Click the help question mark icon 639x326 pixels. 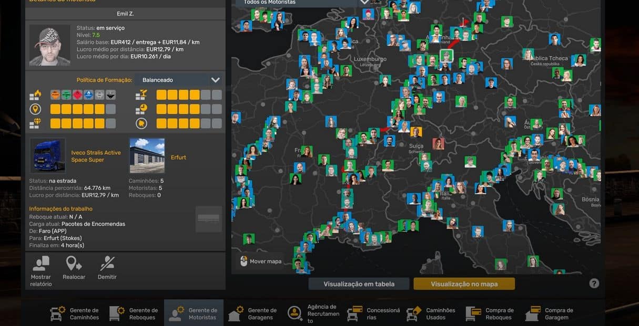pos(594,283)
